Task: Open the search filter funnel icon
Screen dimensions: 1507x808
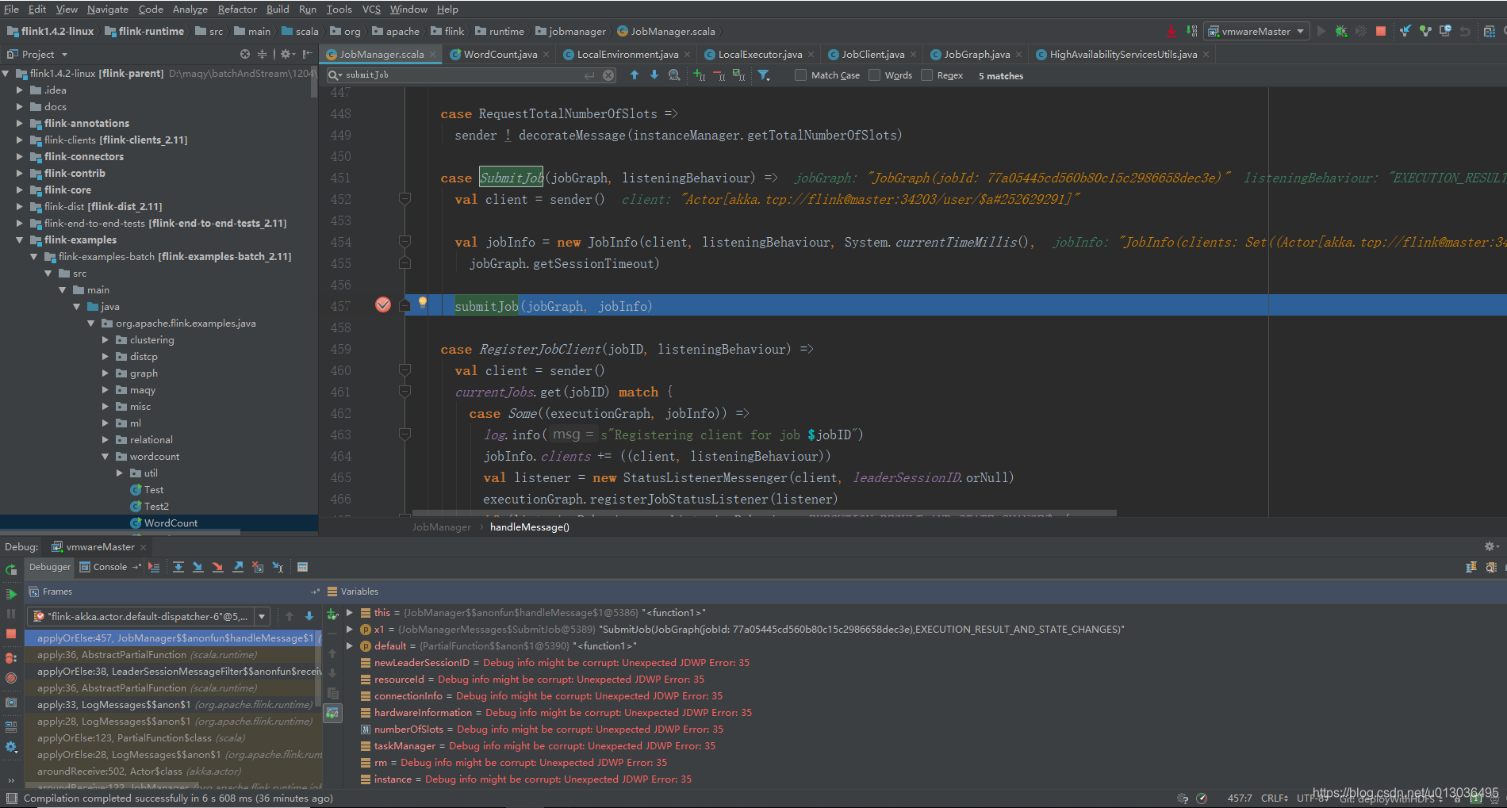Action: (763, 75)
